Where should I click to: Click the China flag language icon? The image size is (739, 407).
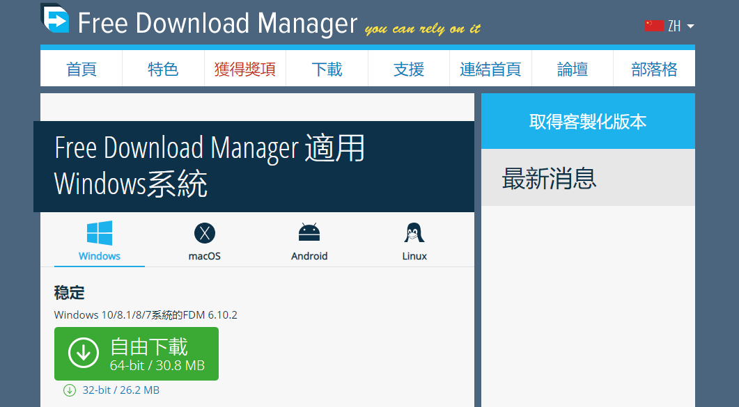tap(654, 26)
